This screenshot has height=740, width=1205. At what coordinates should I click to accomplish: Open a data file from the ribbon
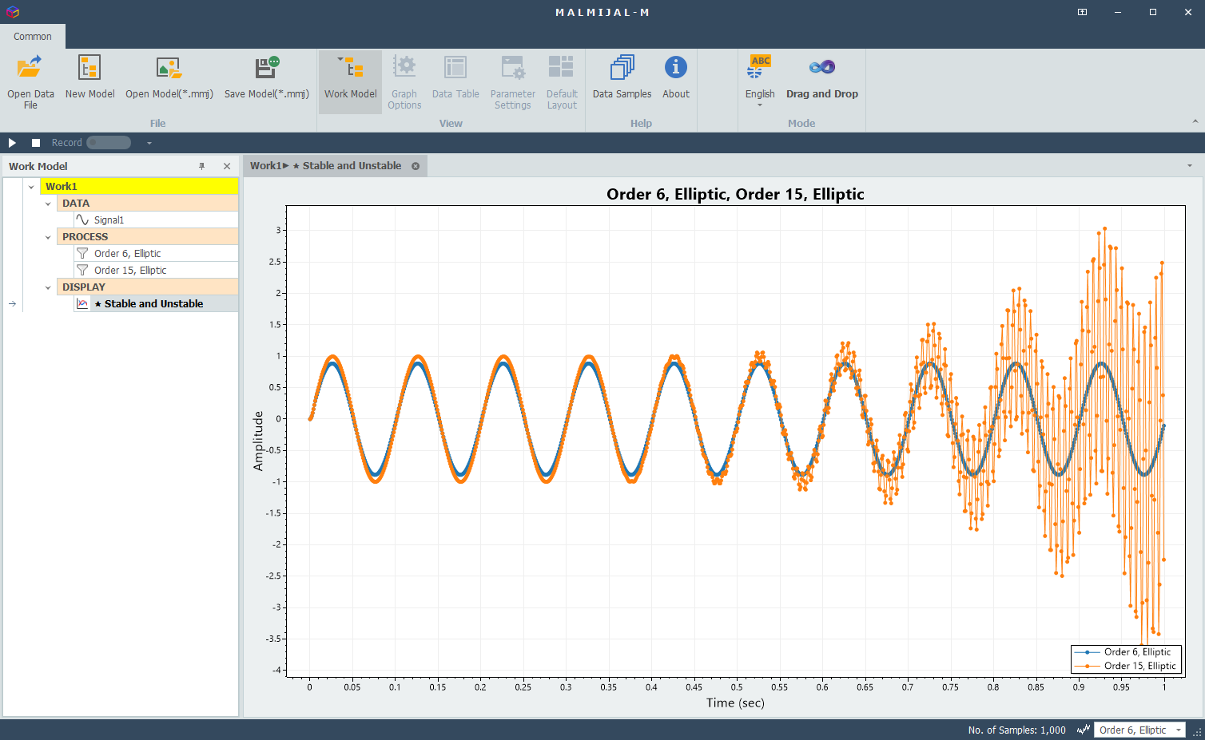pyautogui.click(x=30, y=81)
